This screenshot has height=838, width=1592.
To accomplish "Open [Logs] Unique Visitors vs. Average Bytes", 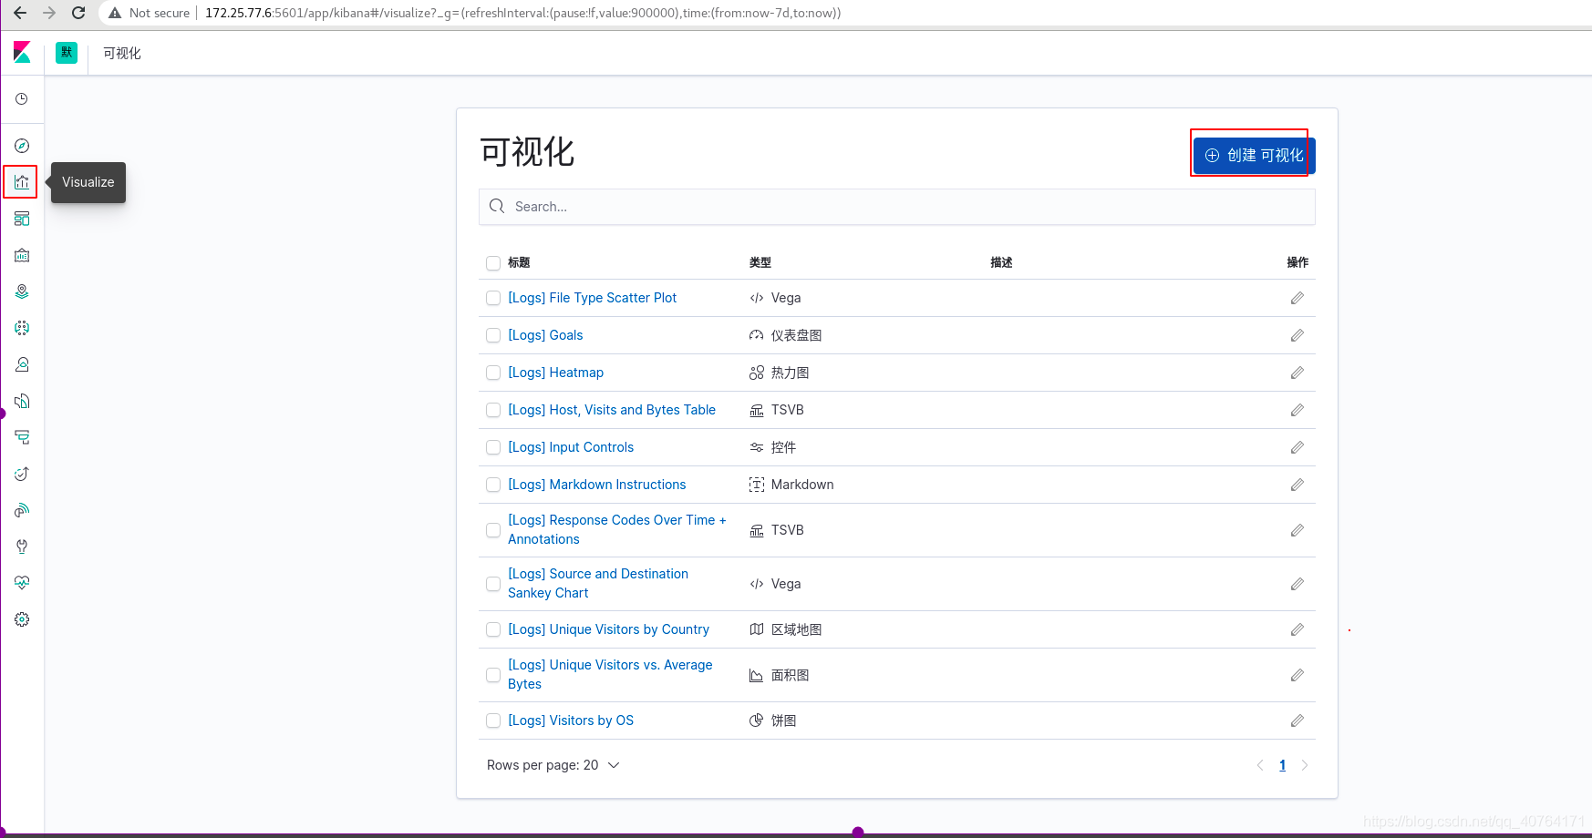I will [610, 674].
